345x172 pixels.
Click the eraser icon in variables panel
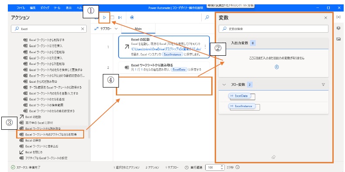tap(274, 157)
